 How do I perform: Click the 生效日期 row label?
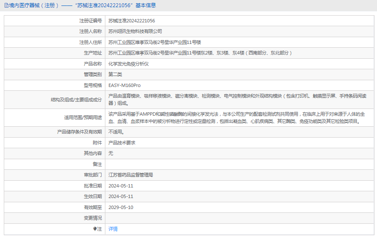click(x=93, y=196)
